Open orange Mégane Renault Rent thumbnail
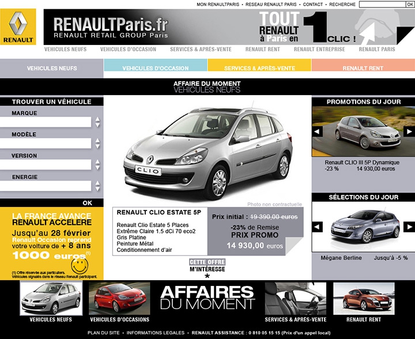This screenshot has width=415, height=339. 364,299
